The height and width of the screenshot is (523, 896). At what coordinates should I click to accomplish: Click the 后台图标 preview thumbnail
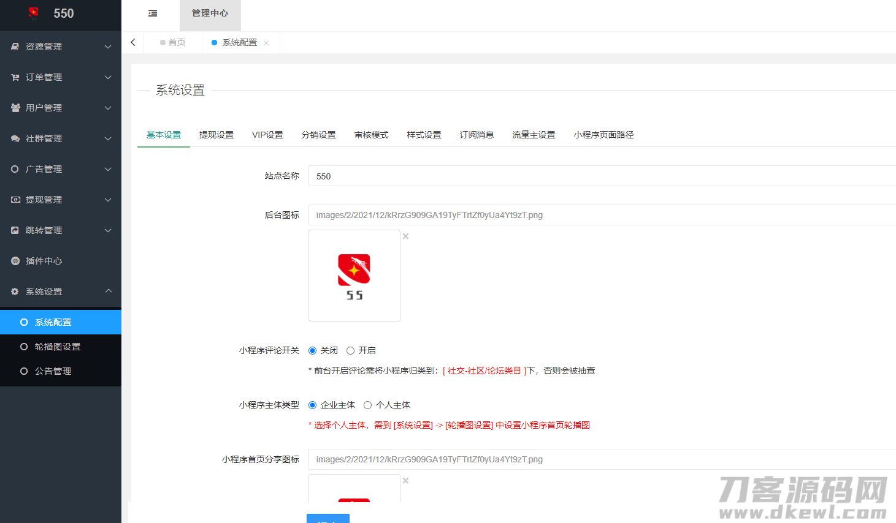354,276
